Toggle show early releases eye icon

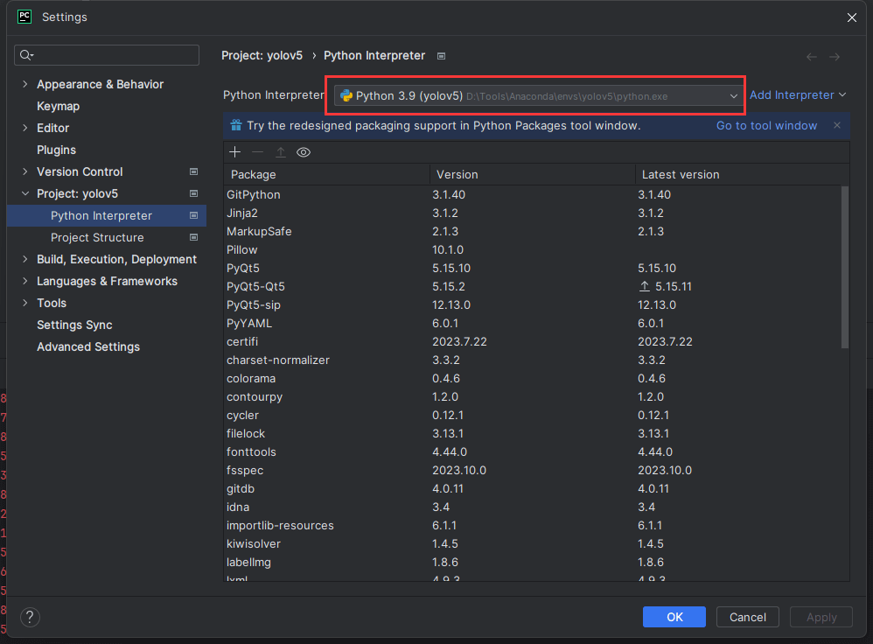point(304,152)
